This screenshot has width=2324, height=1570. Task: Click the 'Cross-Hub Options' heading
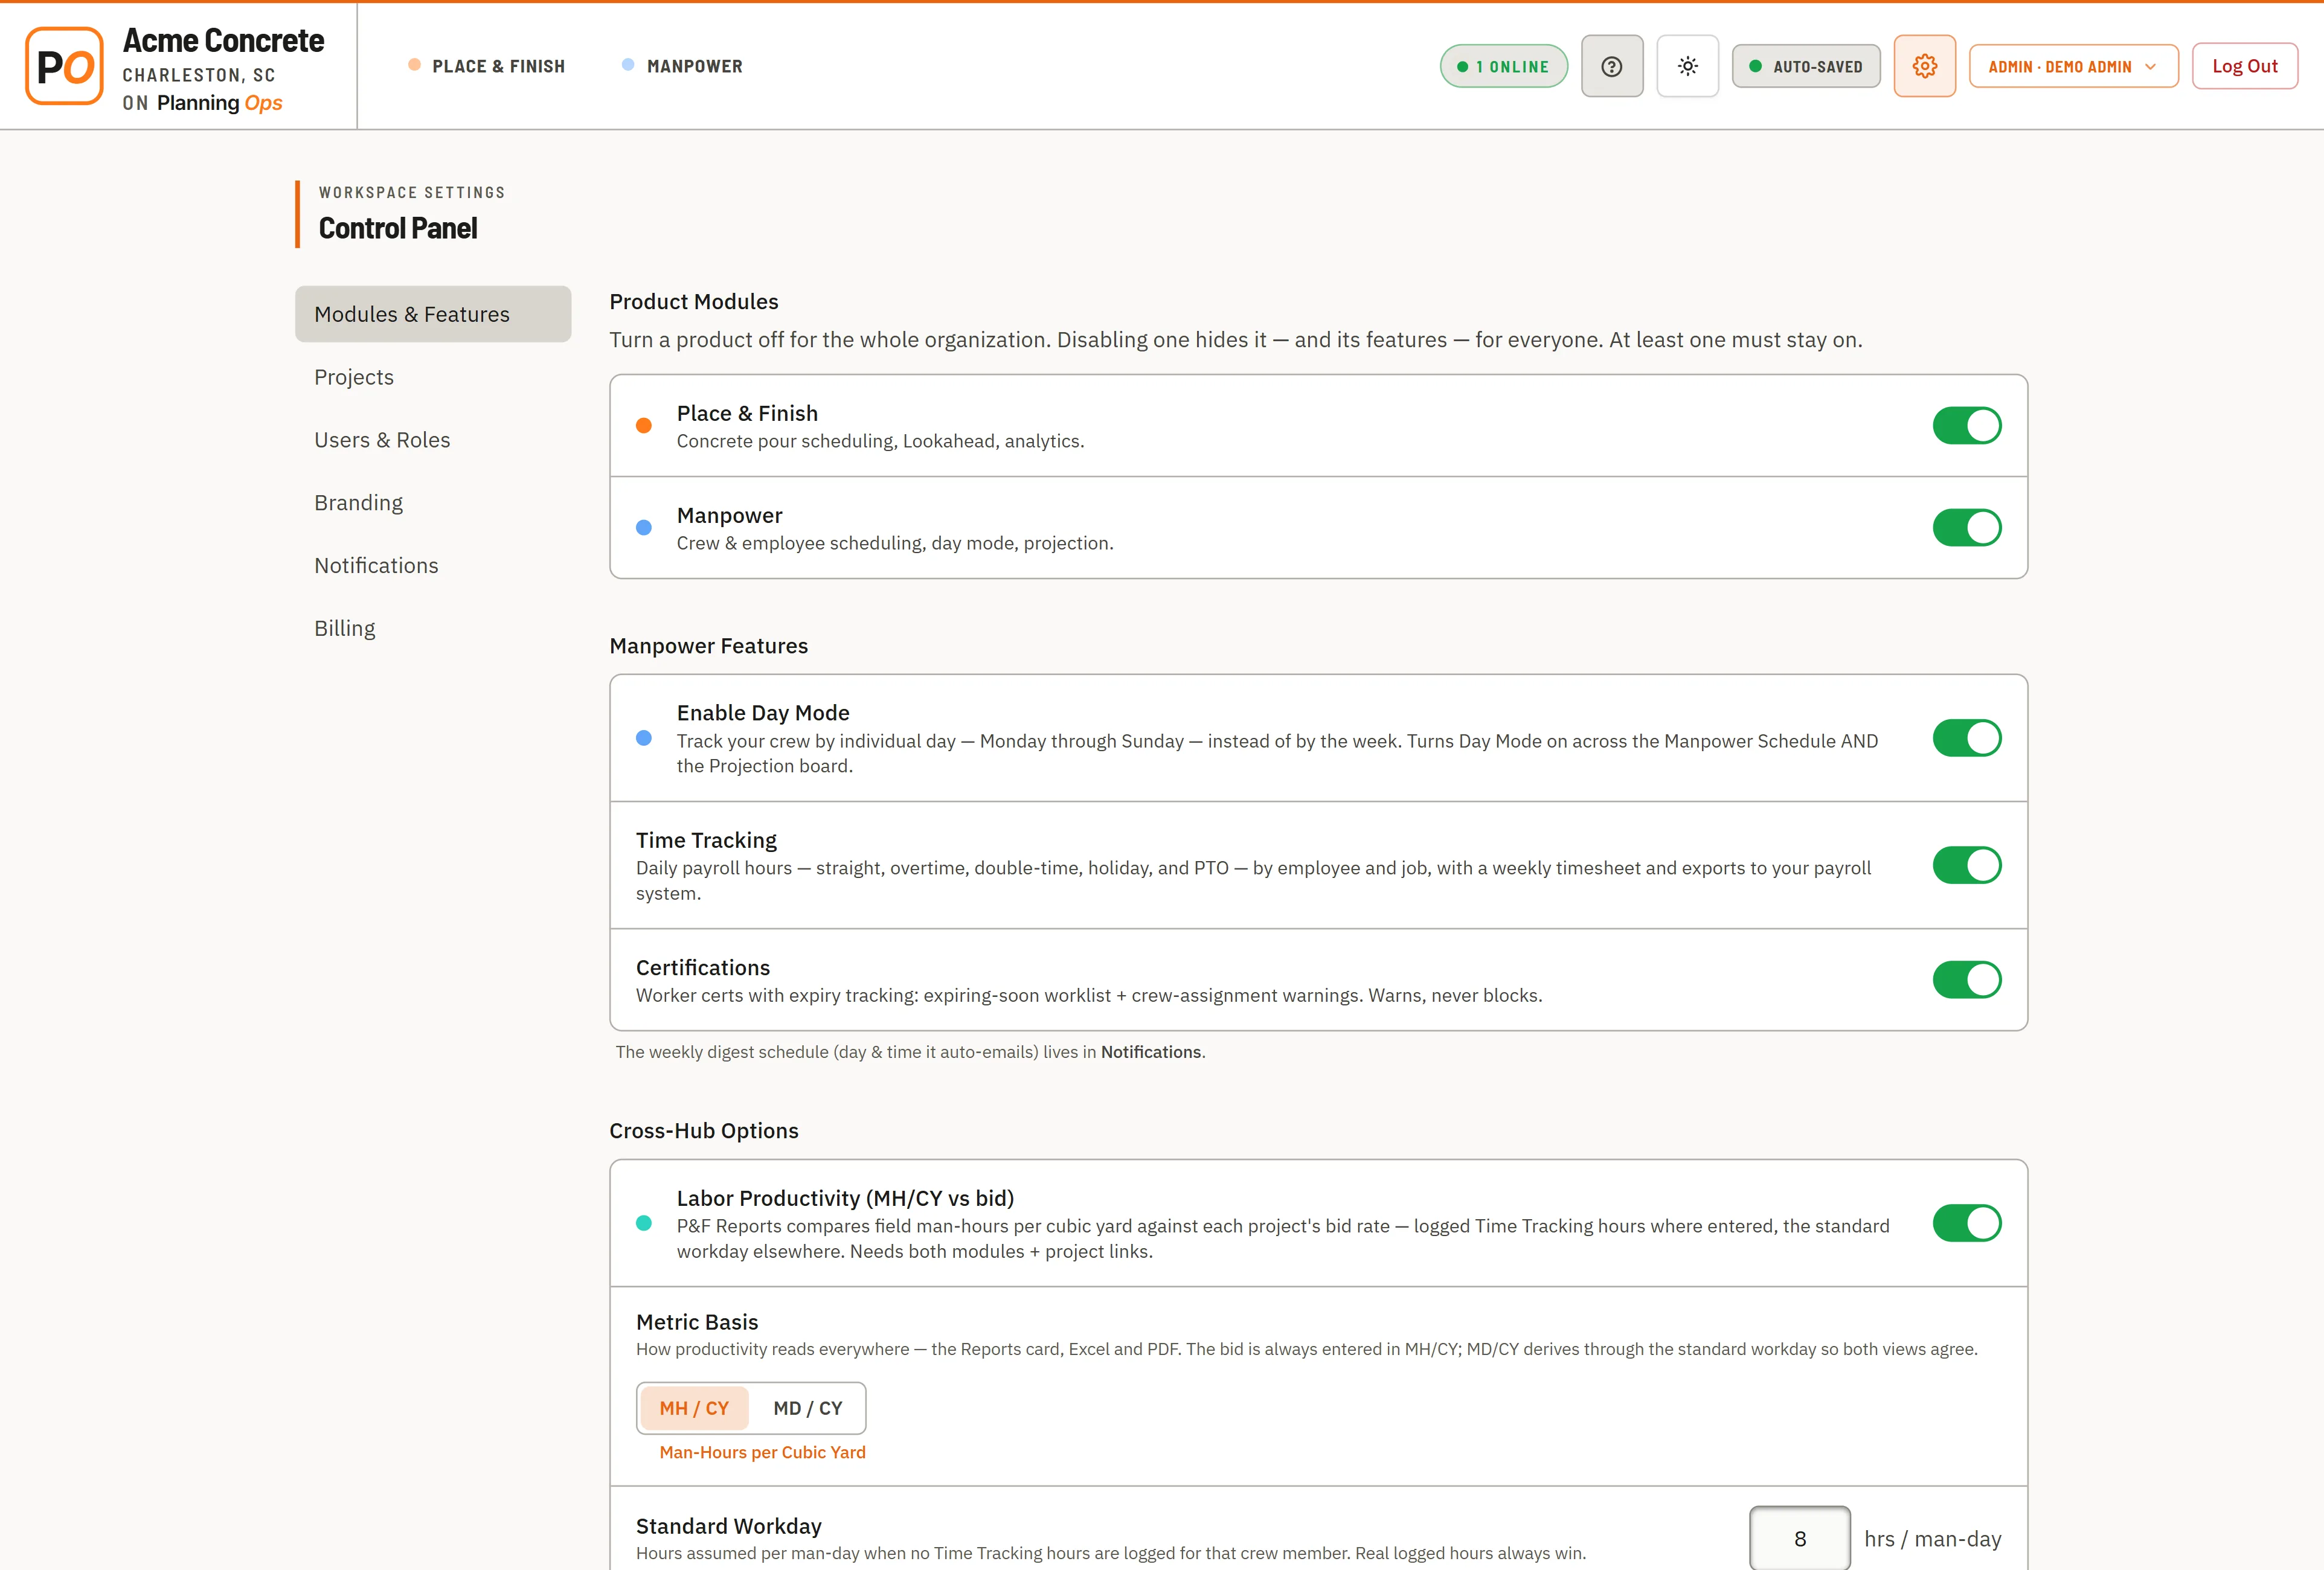704,1131
